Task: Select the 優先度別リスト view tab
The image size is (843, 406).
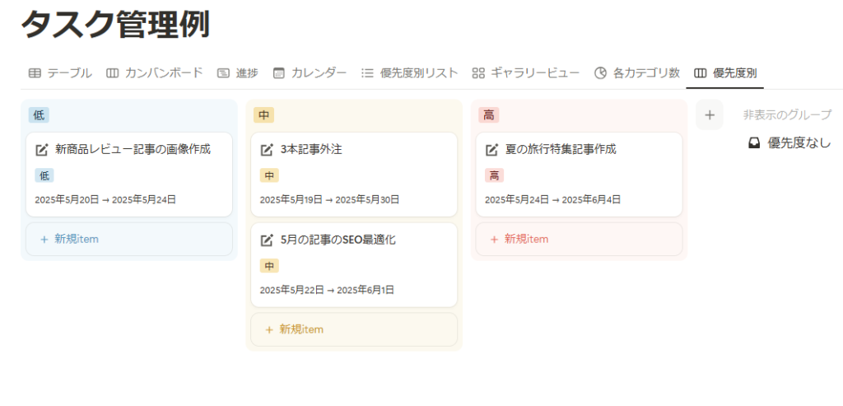Action: (410, 73)
